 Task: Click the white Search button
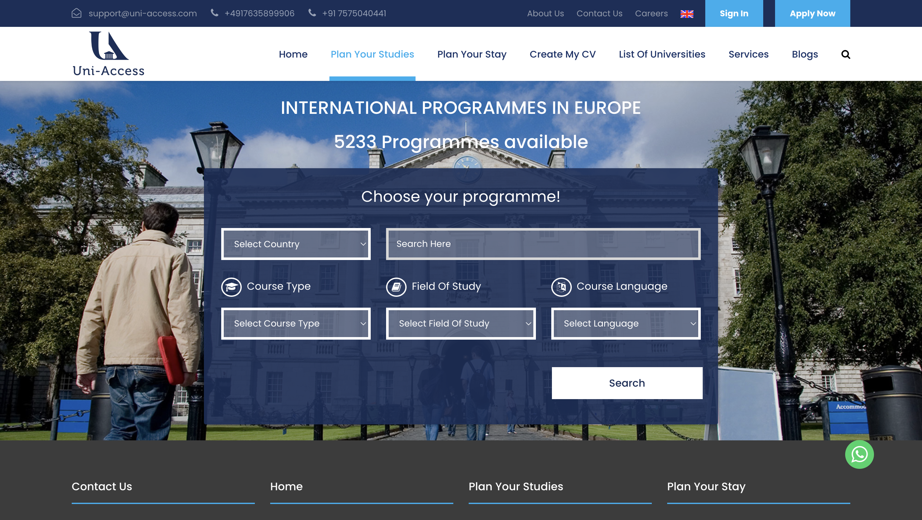tap(627, 383)
